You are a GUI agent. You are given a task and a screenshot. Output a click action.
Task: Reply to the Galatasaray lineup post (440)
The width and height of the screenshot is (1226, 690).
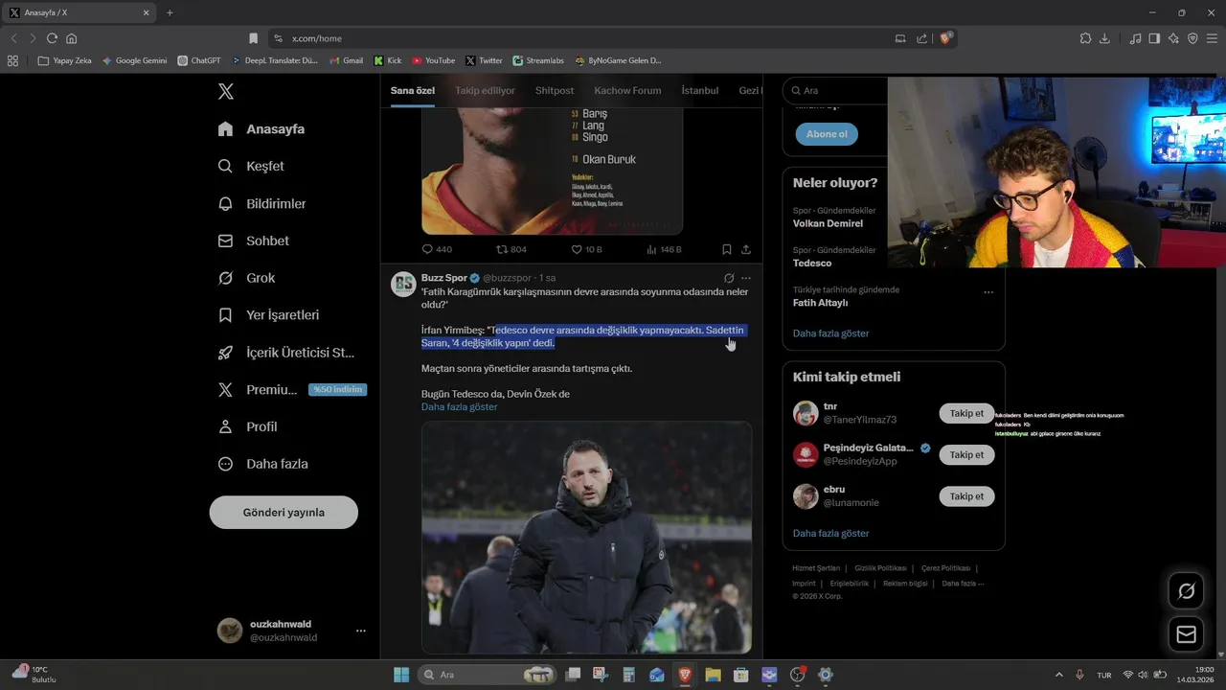point(437,249)
